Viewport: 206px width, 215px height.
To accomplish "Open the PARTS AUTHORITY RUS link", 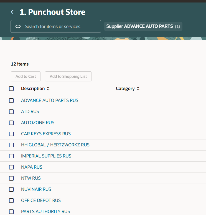I will pyautogui.click(x=45, y=211).
